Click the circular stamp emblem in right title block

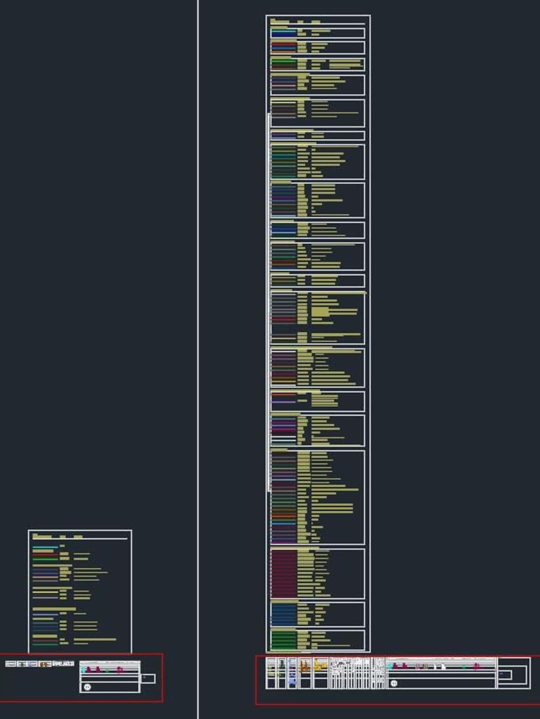click(393, 683)
